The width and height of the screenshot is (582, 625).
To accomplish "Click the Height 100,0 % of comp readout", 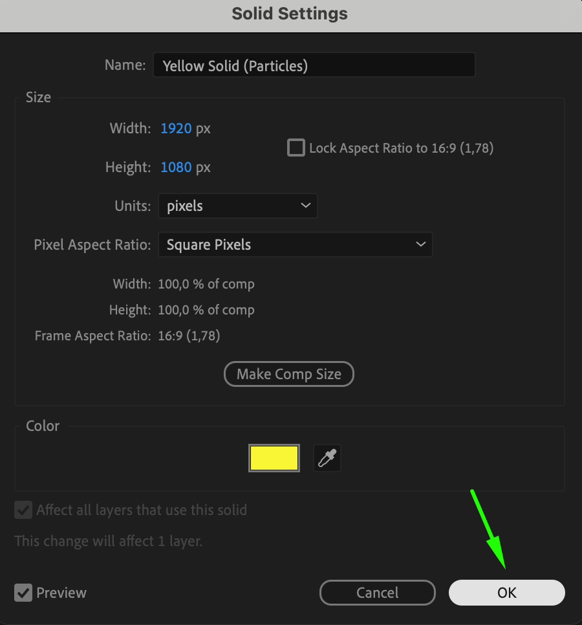I will 206,310.
